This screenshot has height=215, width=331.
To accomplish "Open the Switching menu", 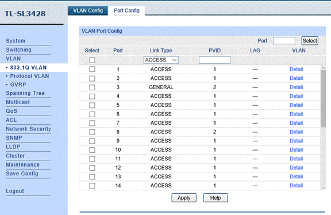I will (18, 49).
